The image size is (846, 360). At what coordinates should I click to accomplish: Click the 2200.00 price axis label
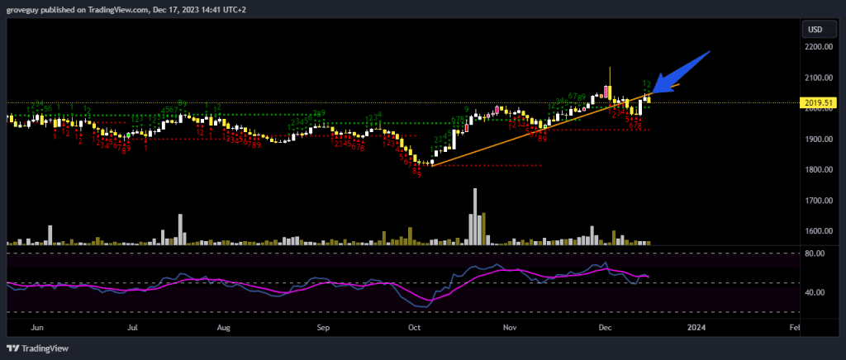815,47
